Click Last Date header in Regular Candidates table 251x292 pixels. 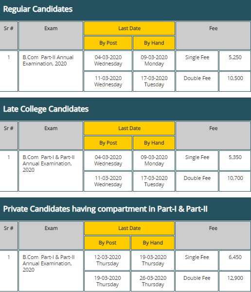(x=129, y=28)
